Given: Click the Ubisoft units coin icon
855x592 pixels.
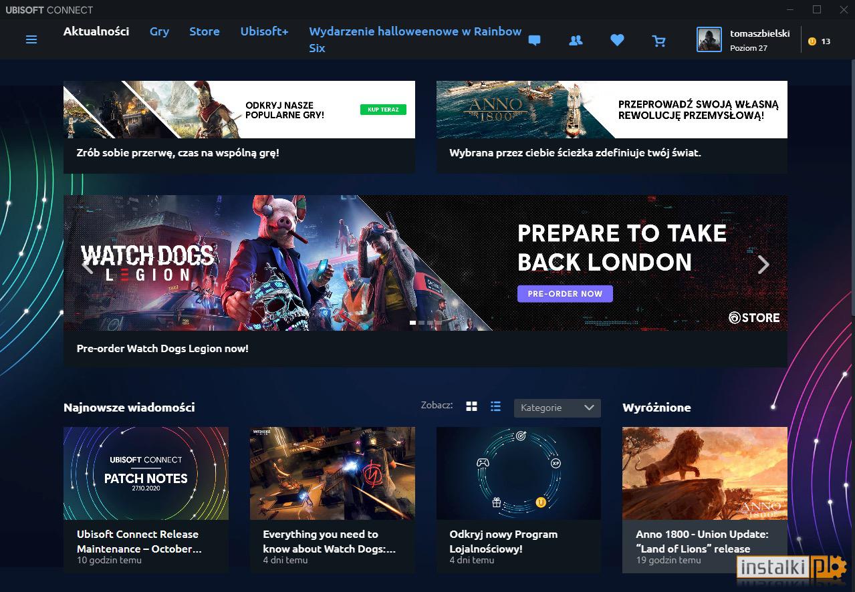Looking at the screenshot, I should pyautogui.click(x=812, y=41).
